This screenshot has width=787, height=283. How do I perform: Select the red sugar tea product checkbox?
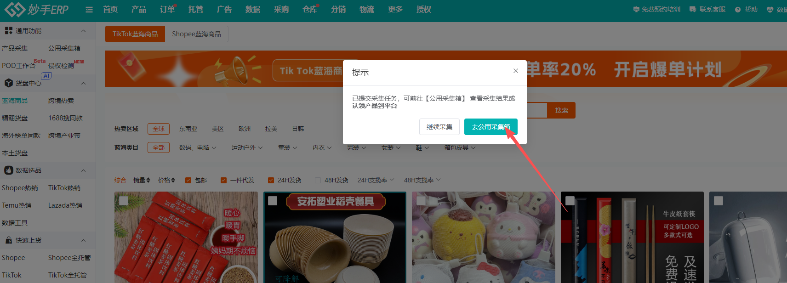[x=124, y=201]
